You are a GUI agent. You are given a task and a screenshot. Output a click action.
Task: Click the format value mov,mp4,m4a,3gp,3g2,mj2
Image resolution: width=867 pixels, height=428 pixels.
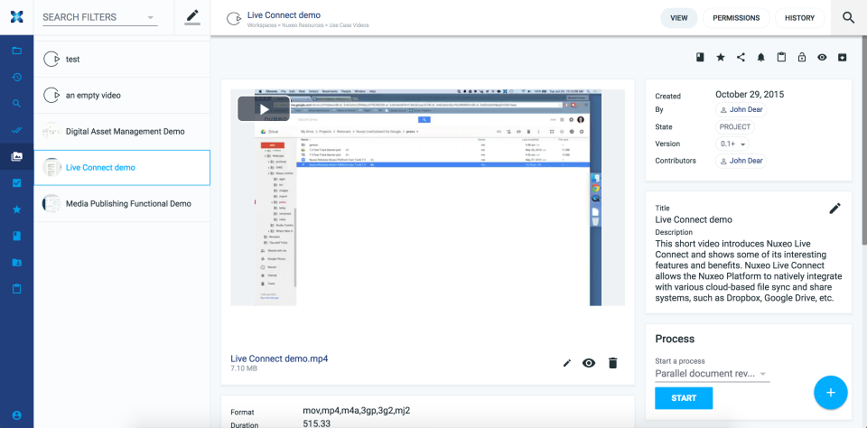click(x=357, y=410)
